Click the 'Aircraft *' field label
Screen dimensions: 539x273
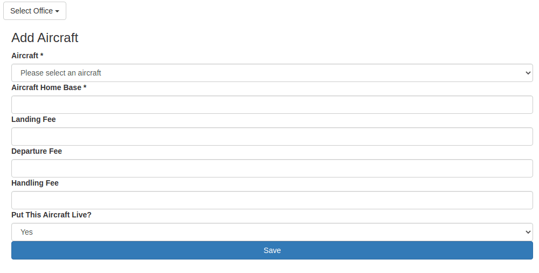pyautogui.click(x=27, y=56)
